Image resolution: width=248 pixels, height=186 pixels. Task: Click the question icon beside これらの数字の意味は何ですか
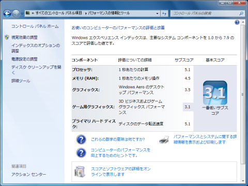(81, 139)
